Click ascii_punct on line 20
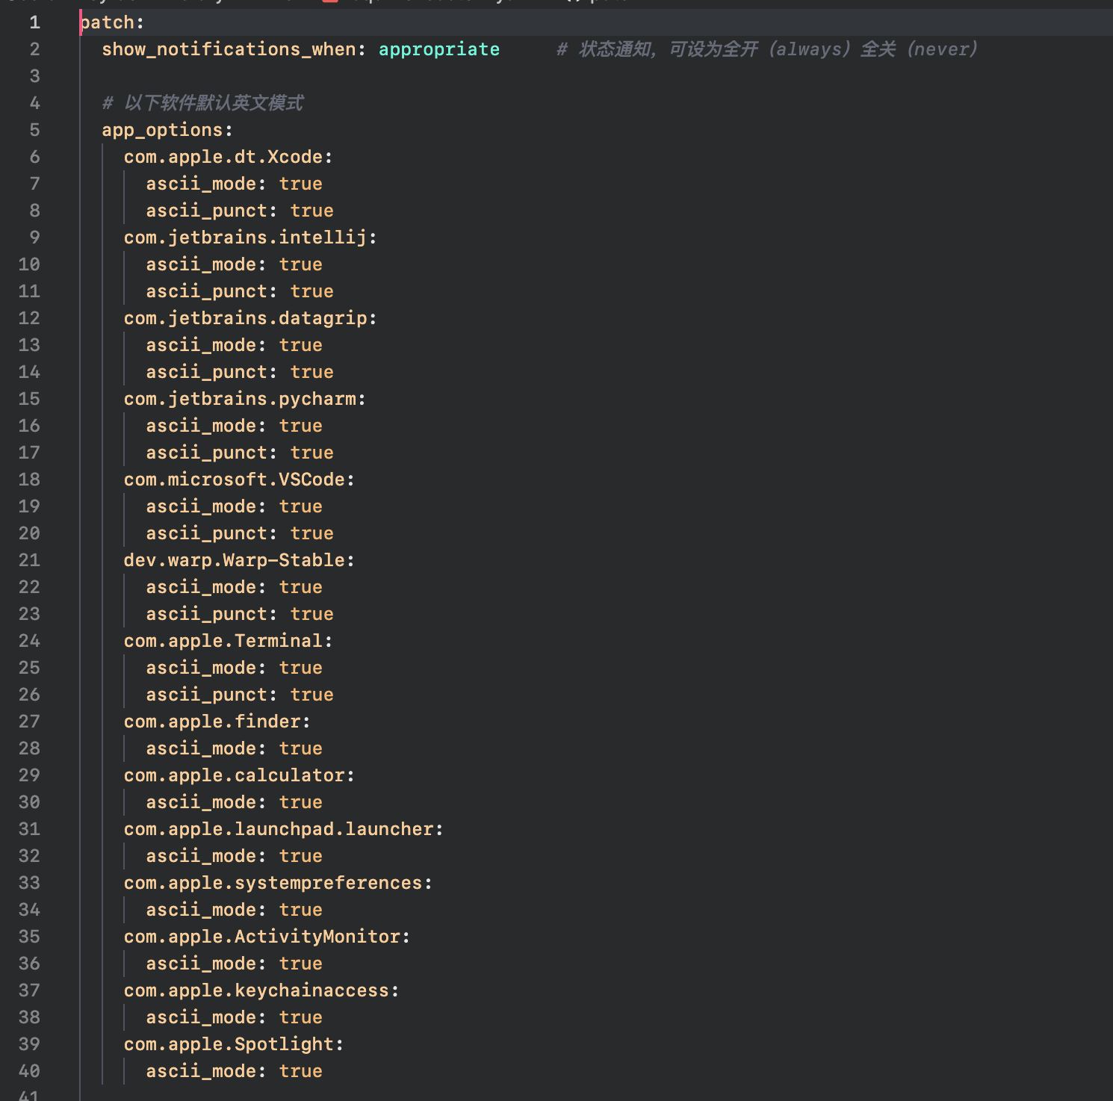 click(211, 533)
